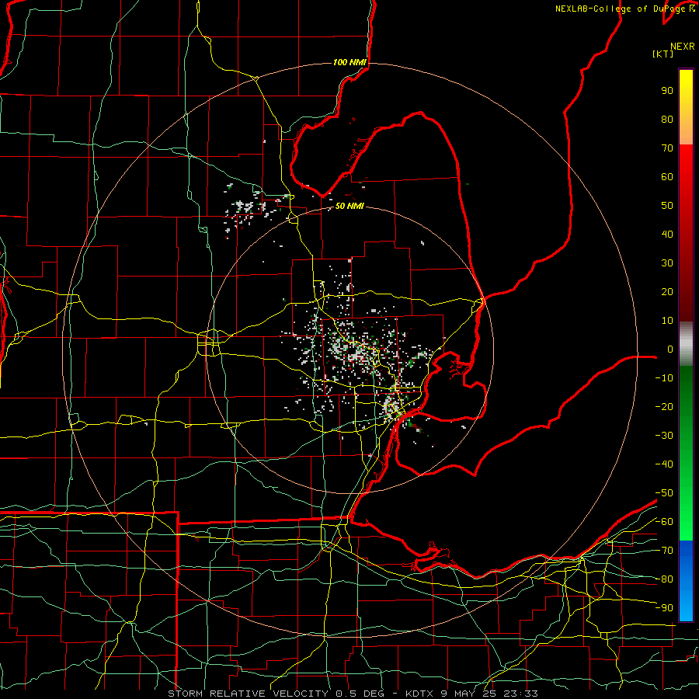Click the 9 MAY 25 date text
Screen dimensions: 699x699
[468, 694]
